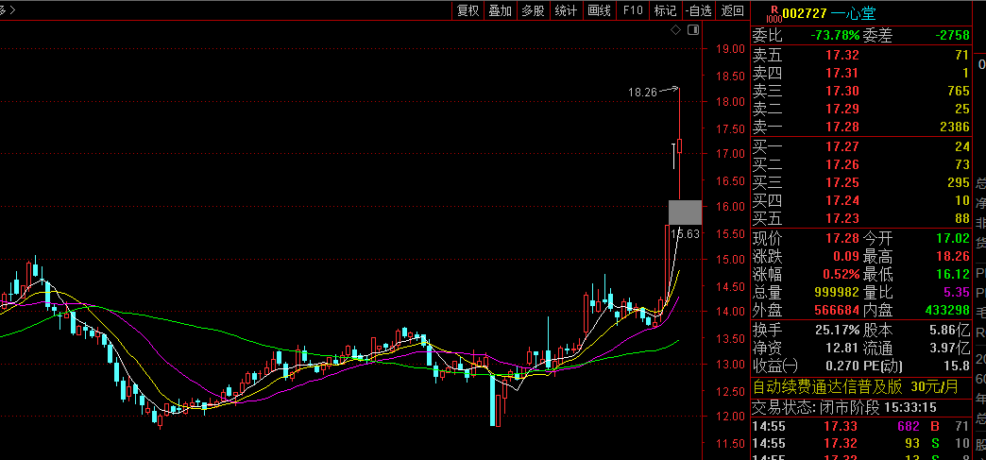Click the 净资 value 12.81
Image resolution: width=986 pixels, height=460 pixels.
pos(842,348)
